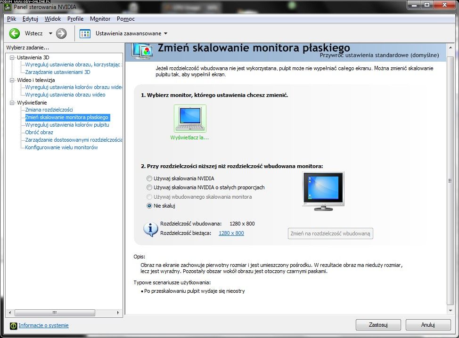This screenshot has height=338, width=459.
Task: Click the system information icon at bottom left
Action: point(13,325)
